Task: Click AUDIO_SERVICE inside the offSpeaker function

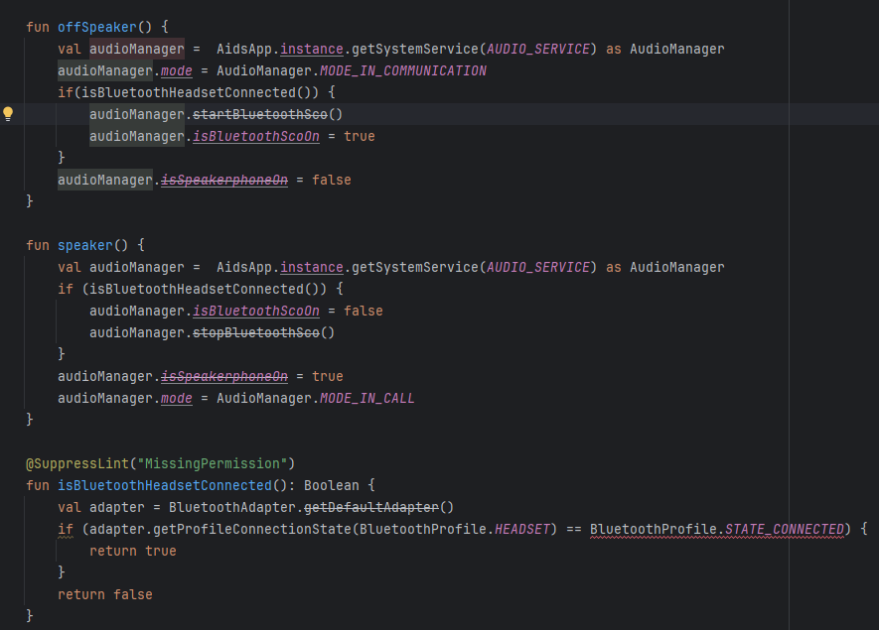Action: point(538,49)
